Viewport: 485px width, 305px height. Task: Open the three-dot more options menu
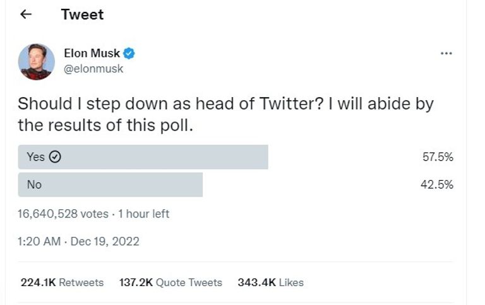pyautogui.click(x=446, y=54)
